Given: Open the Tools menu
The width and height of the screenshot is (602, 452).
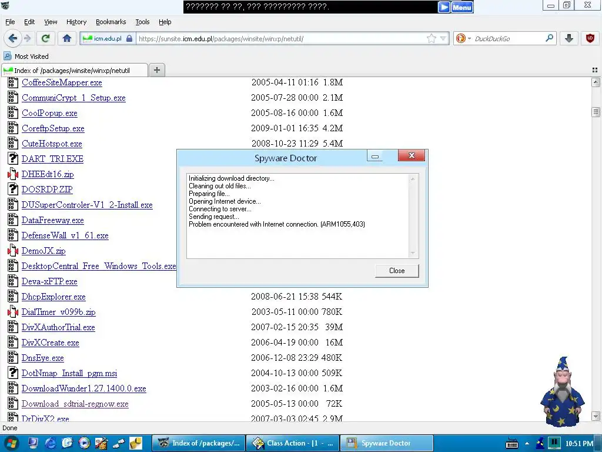Looking at the screenshot, I should click(x=142, y=22).
